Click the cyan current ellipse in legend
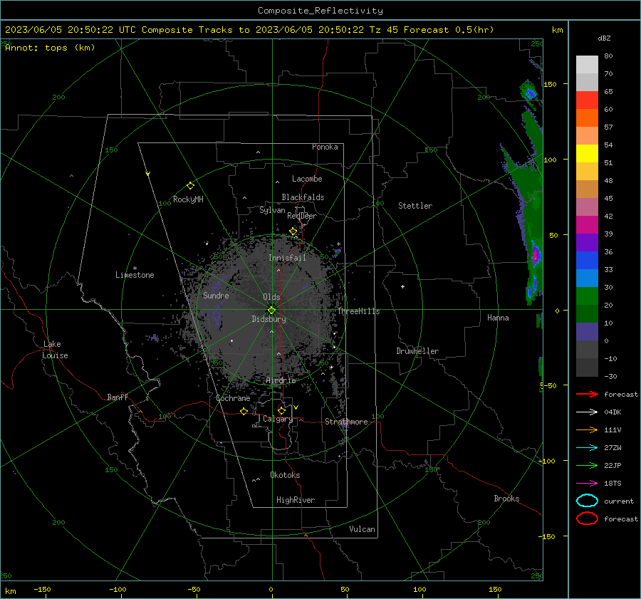641x599 pixels. (587, 501)
